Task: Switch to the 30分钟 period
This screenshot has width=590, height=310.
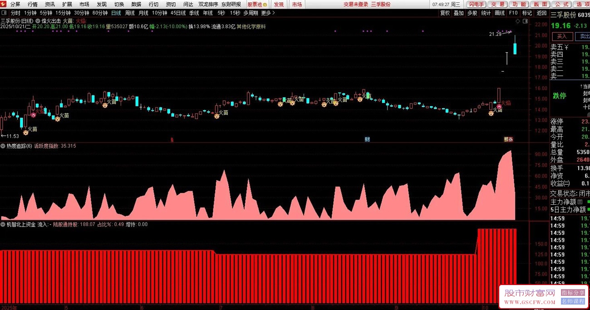Action: click(x=82, y=13)
